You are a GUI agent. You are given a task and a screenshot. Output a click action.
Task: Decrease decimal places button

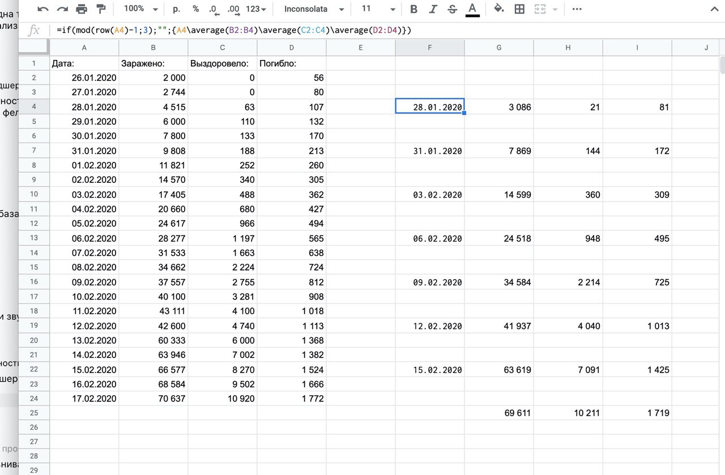[x=214, y=9]
